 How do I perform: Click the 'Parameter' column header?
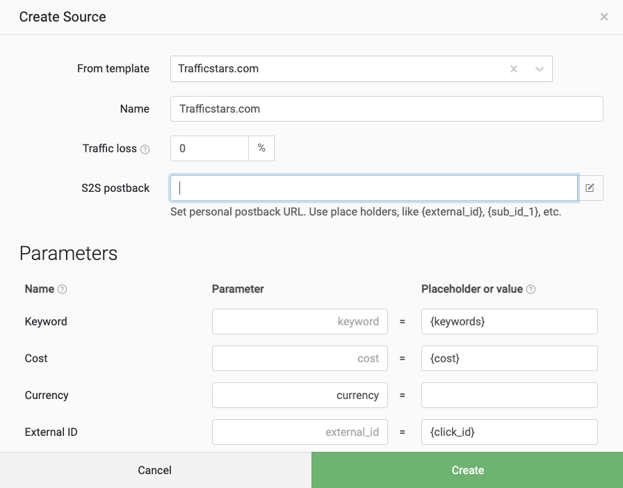tap(238, 289)
